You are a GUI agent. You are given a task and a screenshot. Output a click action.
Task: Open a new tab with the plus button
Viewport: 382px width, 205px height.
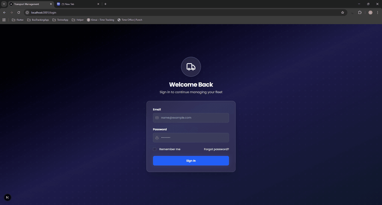[105, 4]
